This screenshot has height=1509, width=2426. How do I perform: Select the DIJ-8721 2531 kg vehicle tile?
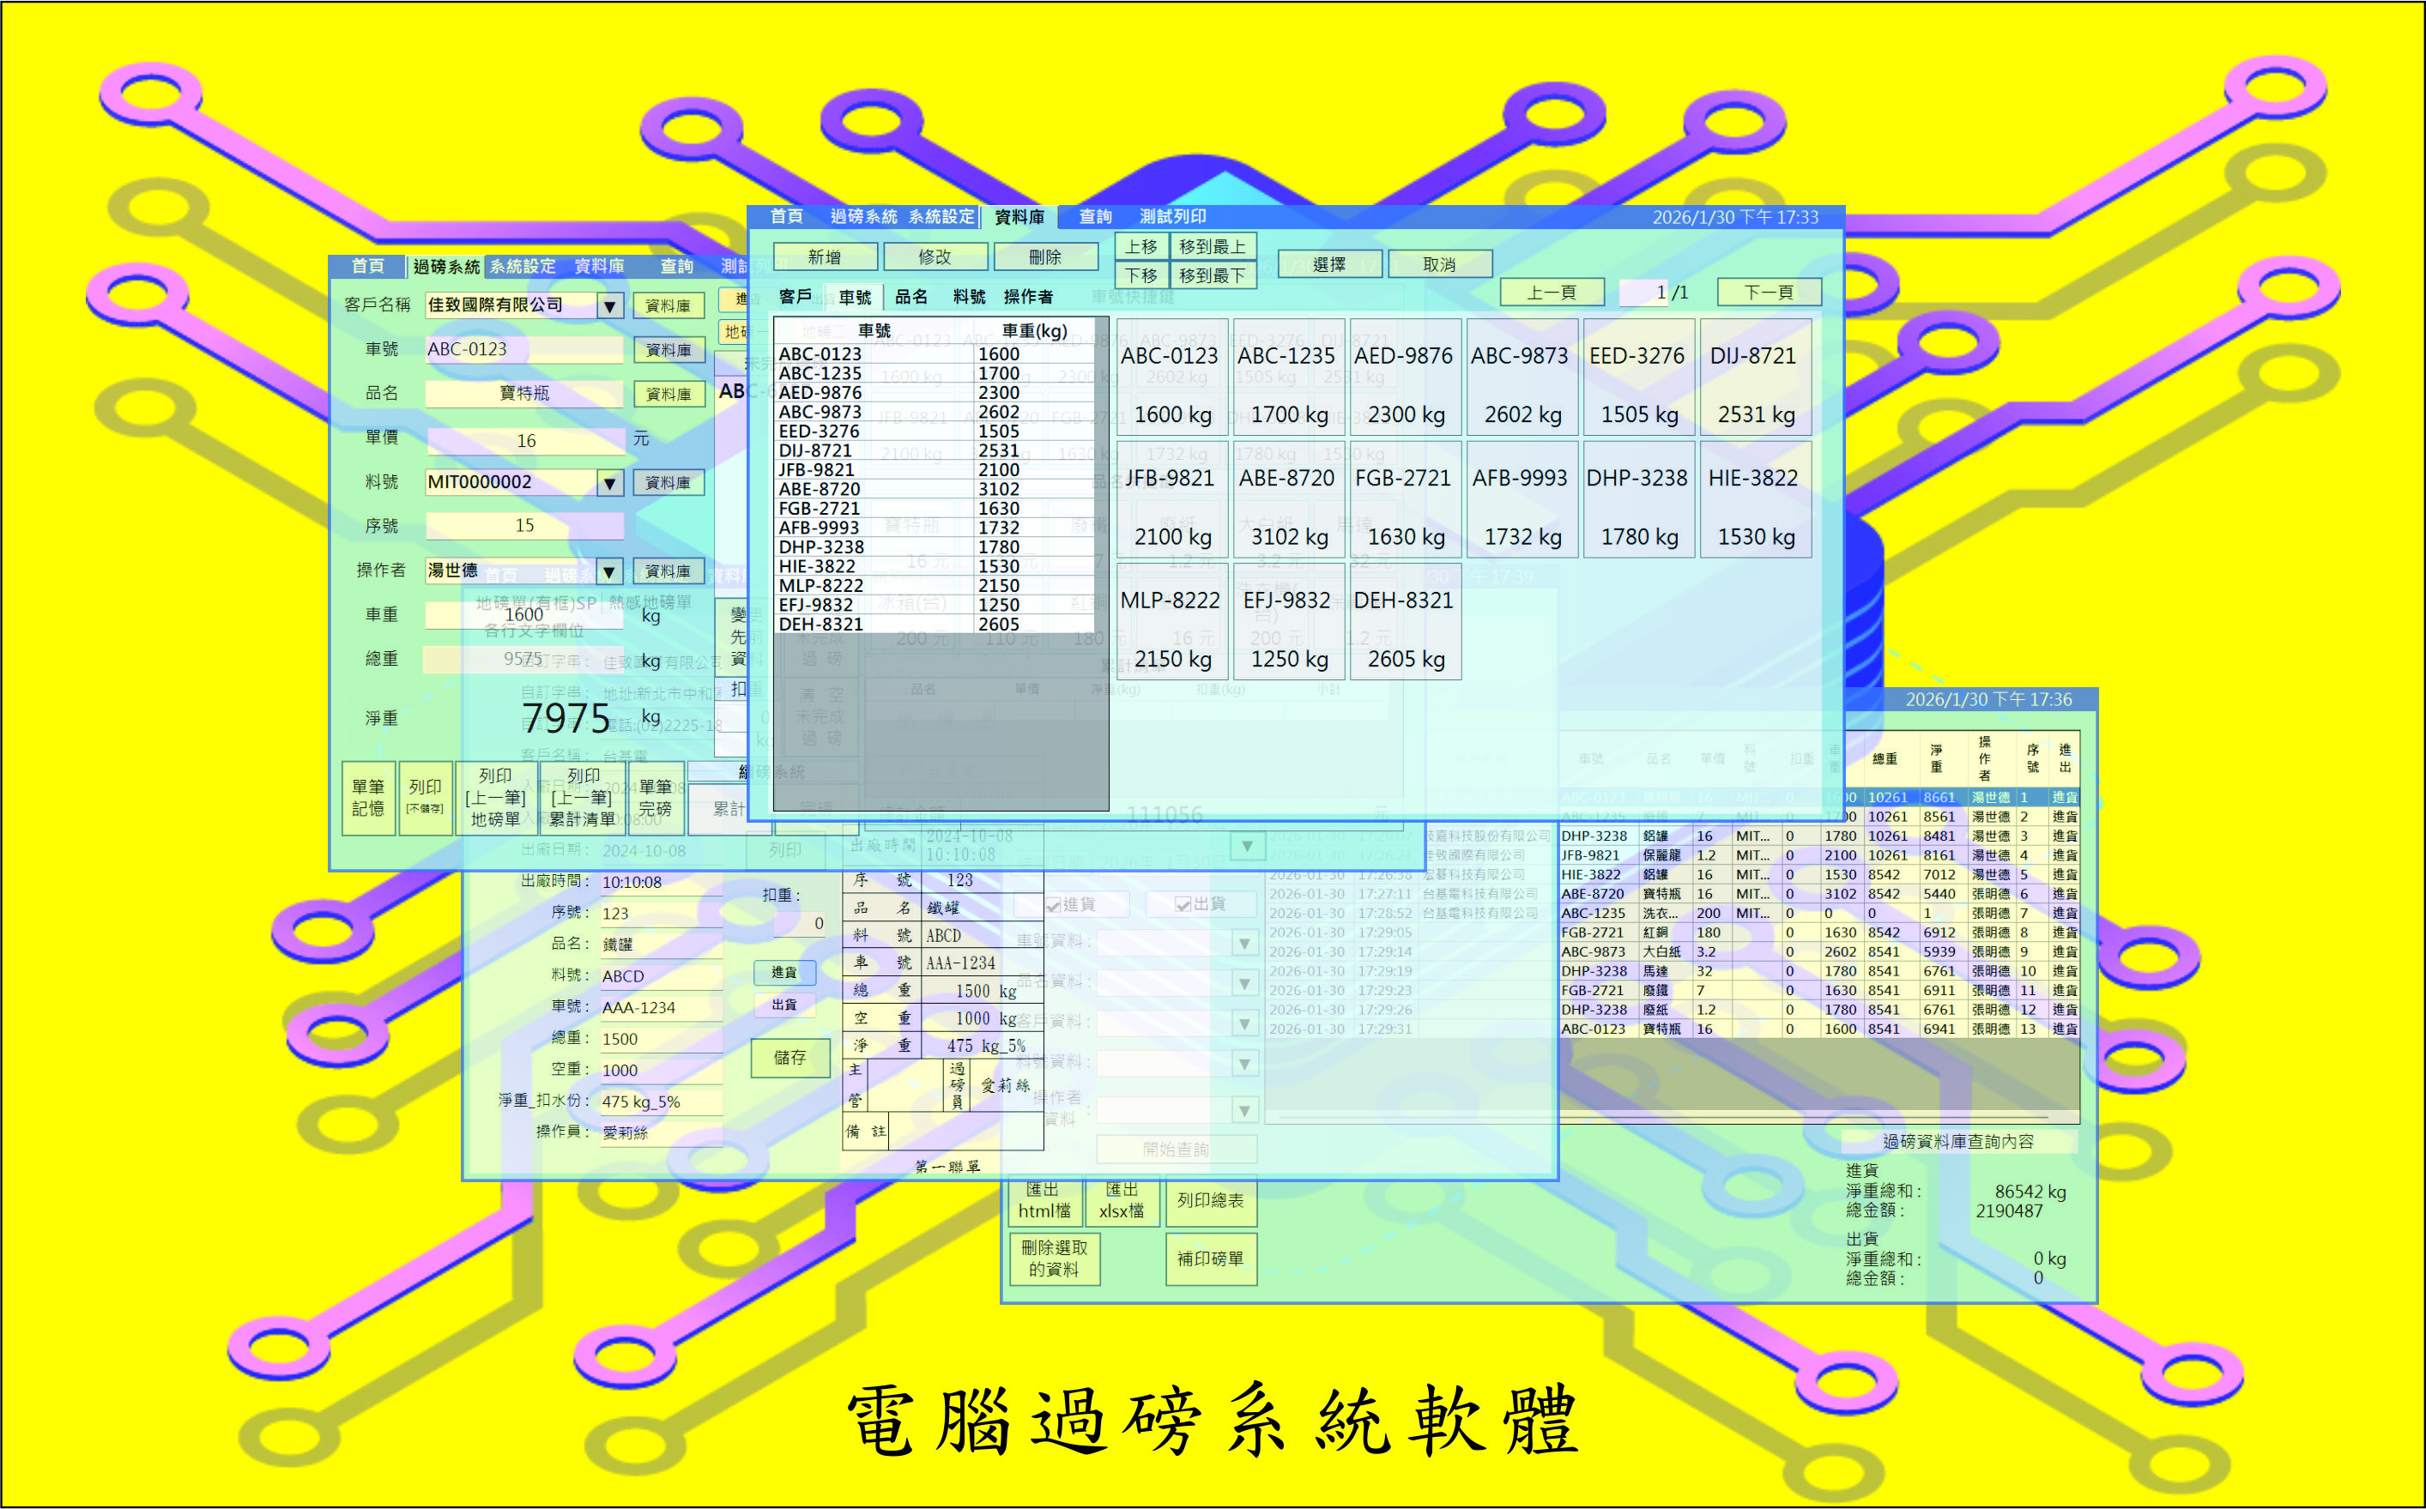(x=1754, y=384)
